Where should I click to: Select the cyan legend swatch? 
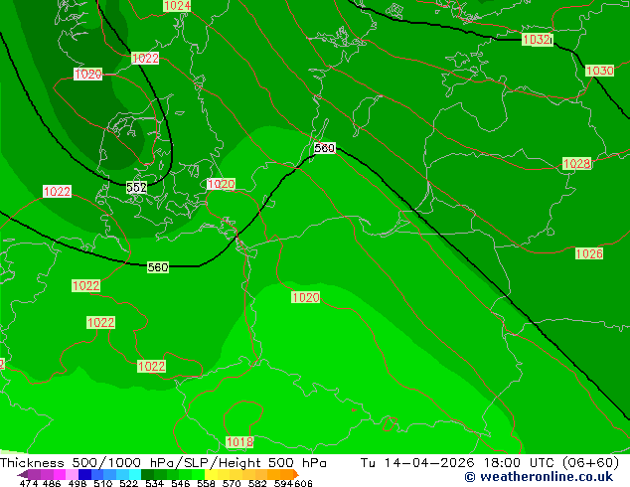134,474
